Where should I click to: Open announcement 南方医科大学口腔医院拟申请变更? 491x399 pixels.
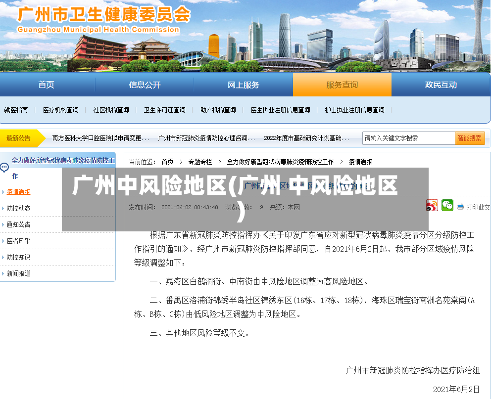100,138
